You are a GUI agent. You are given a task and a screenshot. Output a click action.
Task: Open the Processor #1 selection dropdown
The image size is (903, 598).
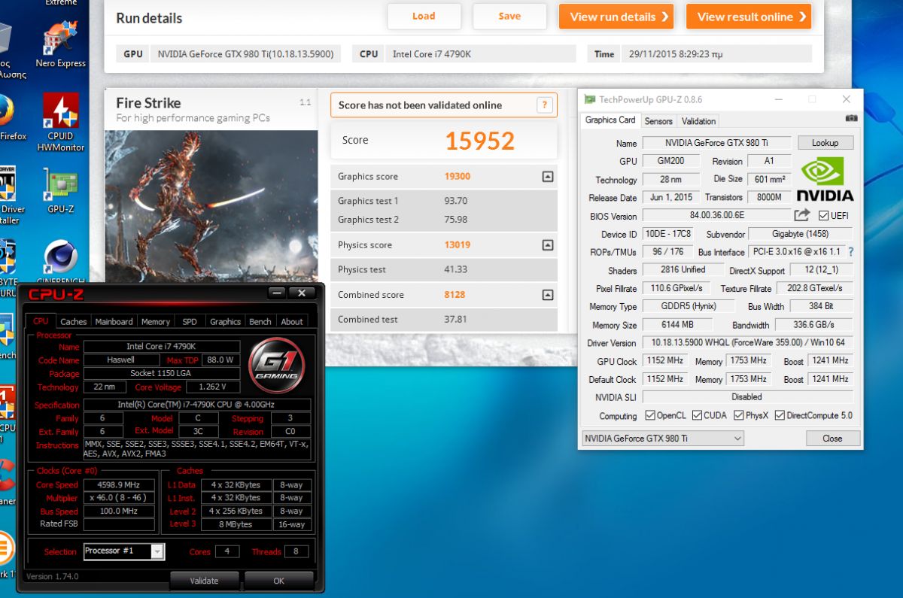pos(123,551)
